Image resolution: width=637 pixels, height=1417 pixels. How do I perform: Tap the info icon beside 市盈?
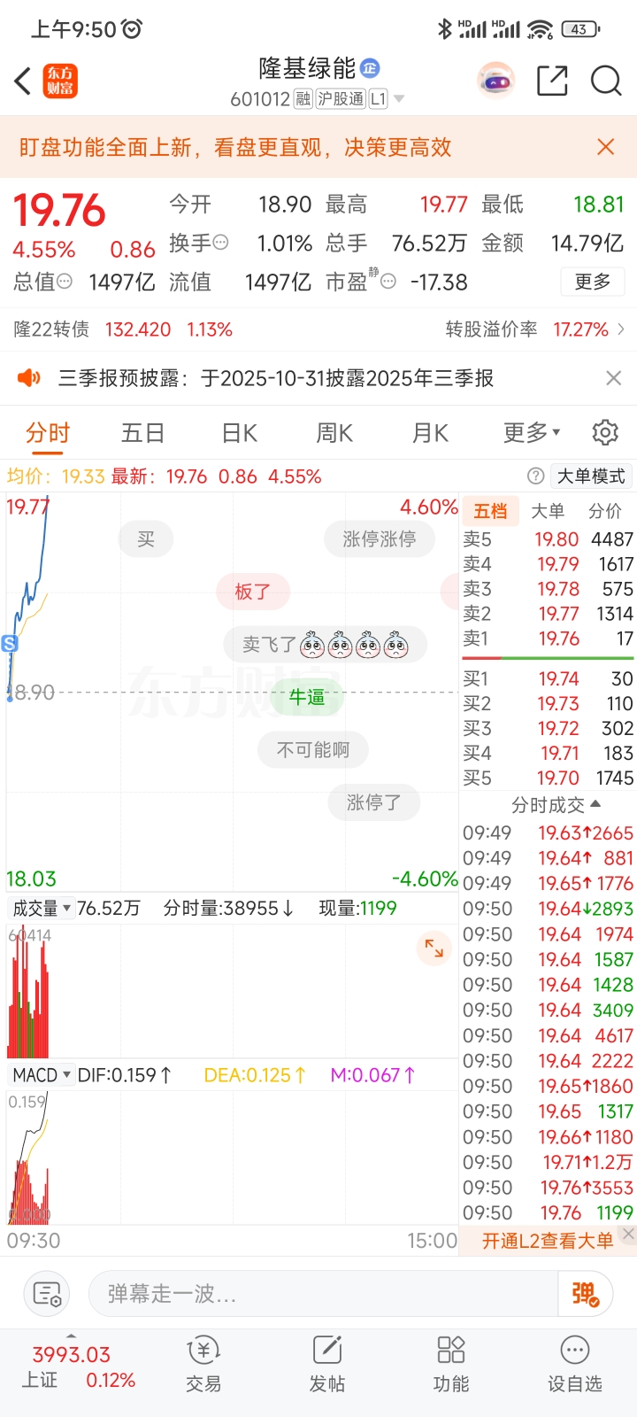[388, 282]
